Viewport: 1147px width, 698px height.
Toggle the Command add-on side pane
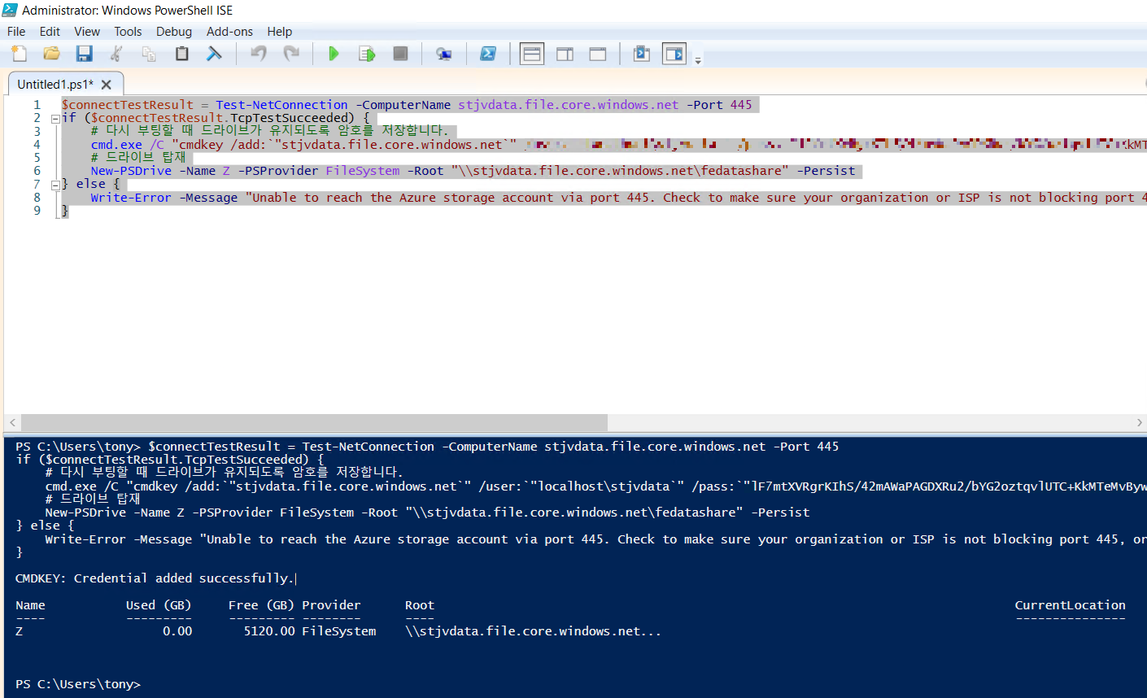(x=674, y=54)
